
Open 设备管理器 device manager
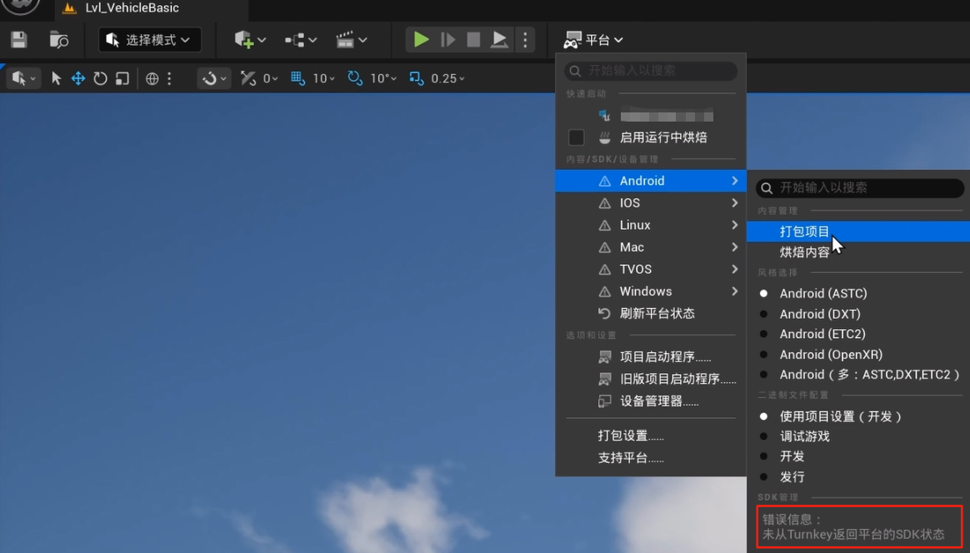pos(651,401)
